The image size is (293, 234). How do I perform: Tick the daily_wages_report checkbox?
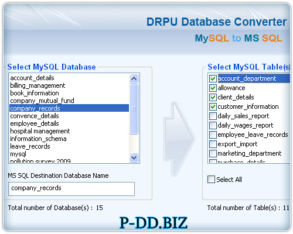pyautogui.click(x=213, y=125)
